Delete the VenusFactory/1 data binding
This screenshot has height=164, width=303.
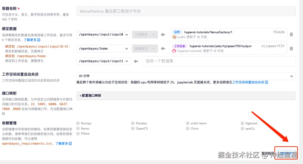coord(291,34)
